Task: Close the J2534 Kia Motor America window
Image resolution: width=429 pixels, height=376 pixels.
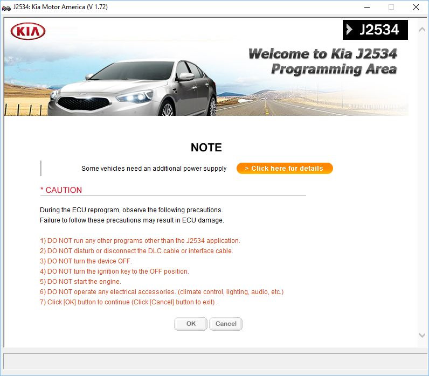Action: click(416, 7)
